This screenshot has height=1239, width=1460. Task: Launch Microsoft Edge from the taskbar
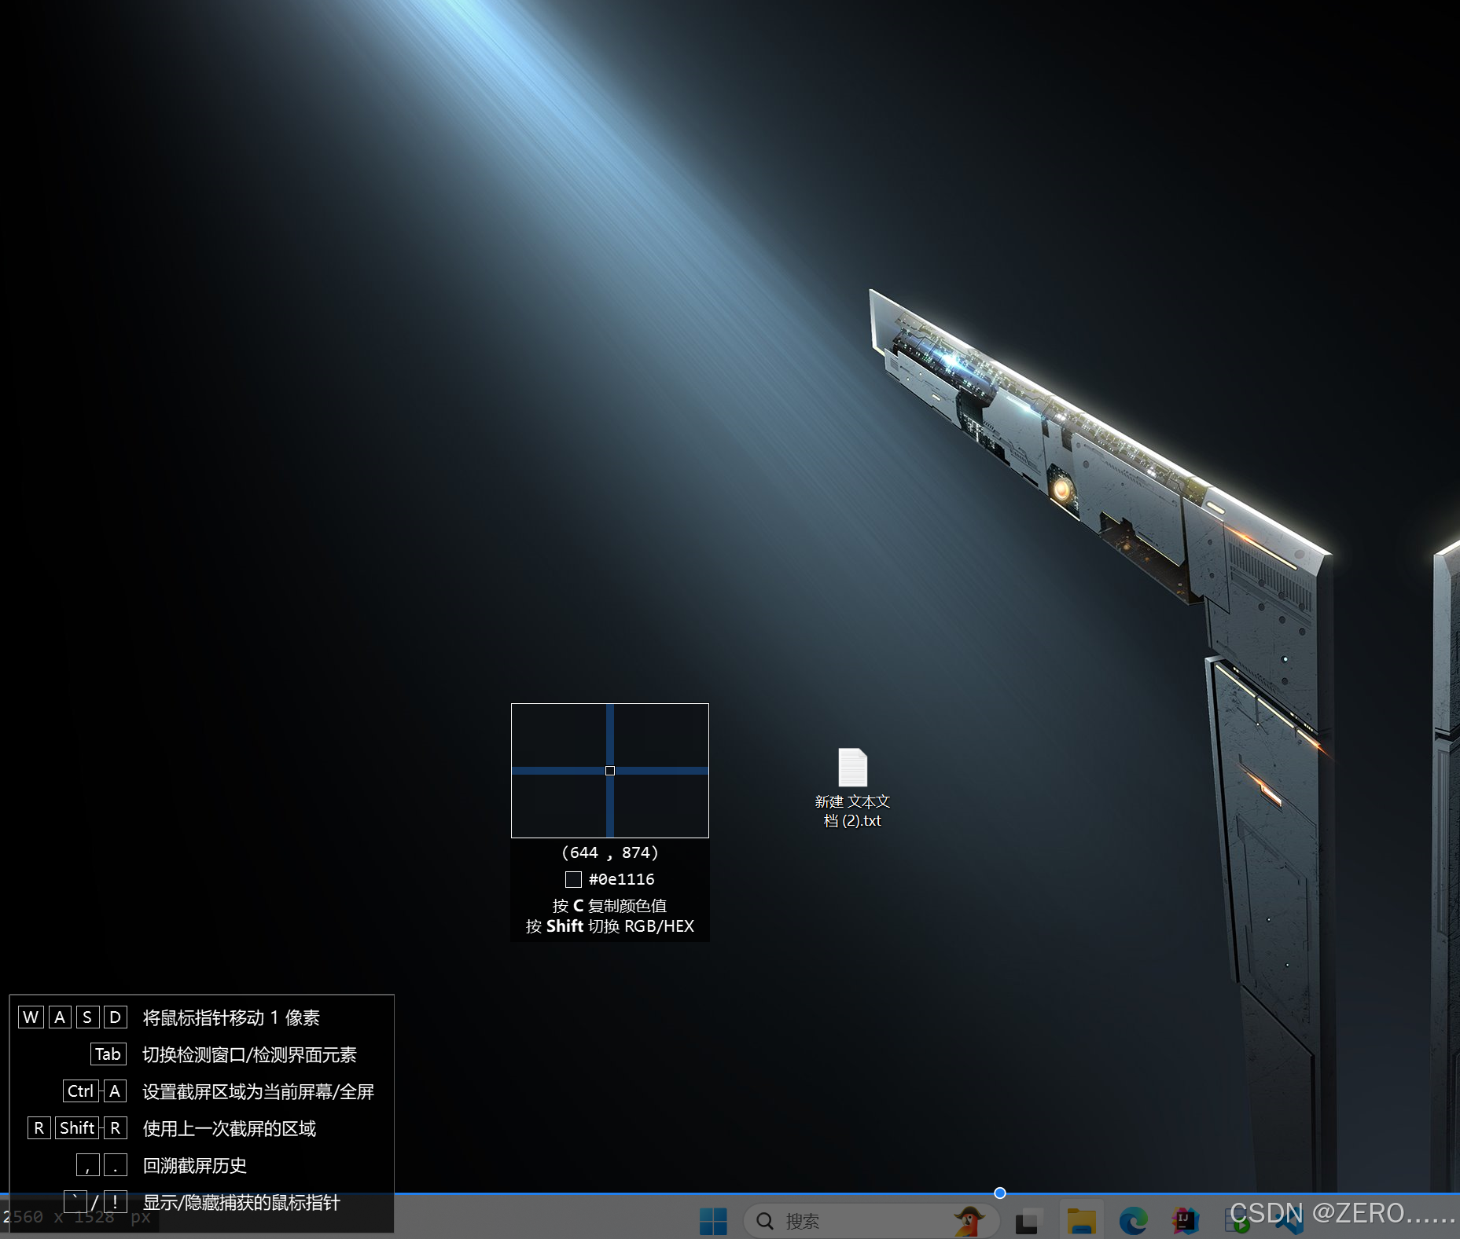click(1133, 1222)
